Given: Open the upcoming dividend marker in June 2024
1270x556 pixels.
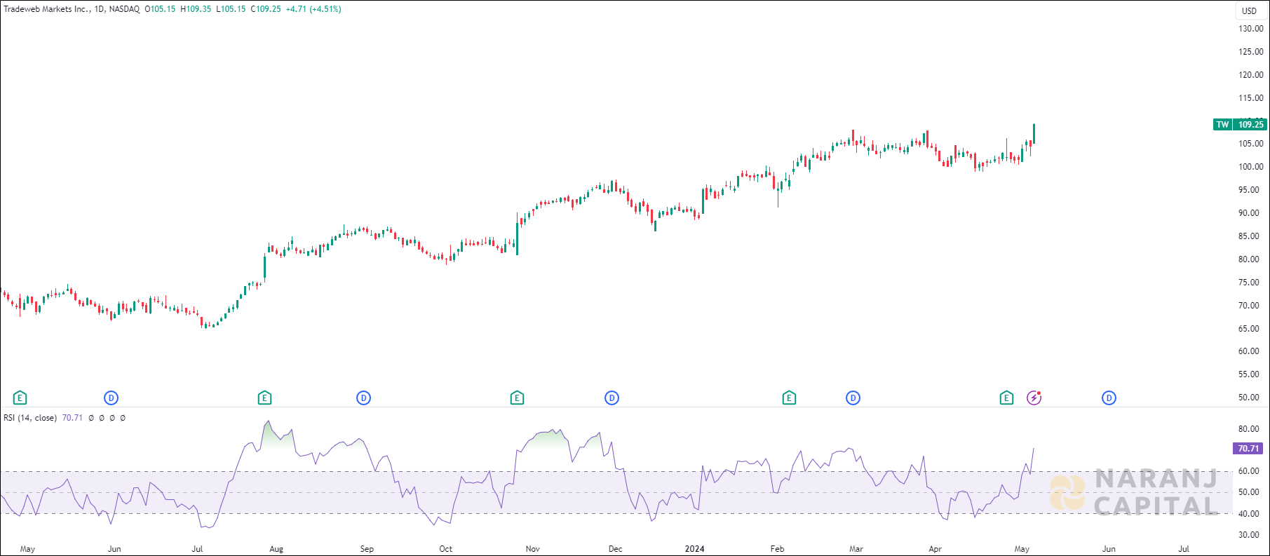Looking at the screenshot, I should pyautogui.click(x=1109, y=398).
